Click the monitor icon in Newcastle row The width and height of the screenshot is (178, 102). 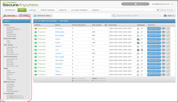coord(163,57)
